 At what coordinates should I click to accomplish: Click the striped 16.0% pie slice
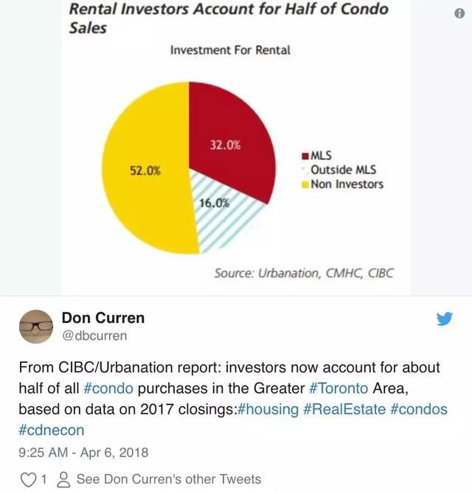coord(221,210)
